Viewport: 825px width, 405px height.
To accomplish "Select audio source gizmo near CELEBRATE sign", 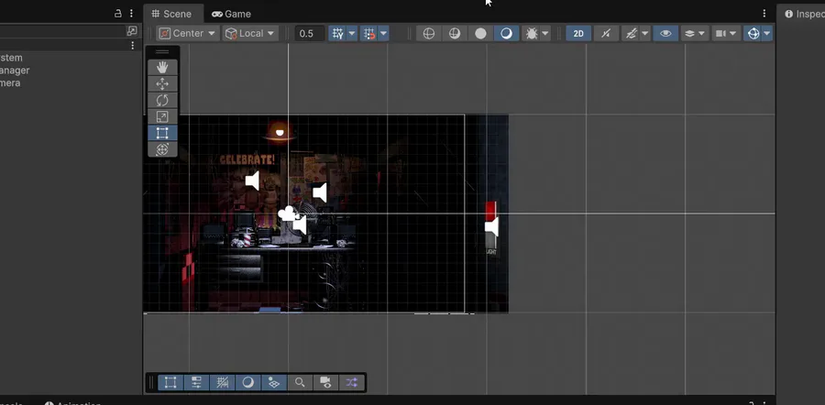I will click(253, 181).
